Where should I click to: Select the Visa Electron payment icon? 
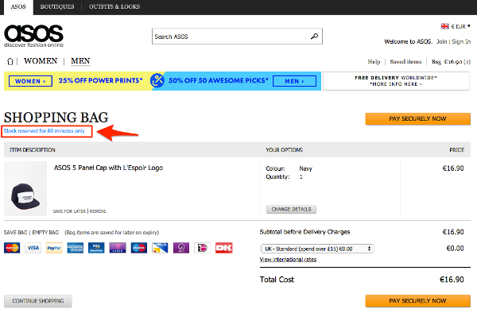(x=96, y=248)
